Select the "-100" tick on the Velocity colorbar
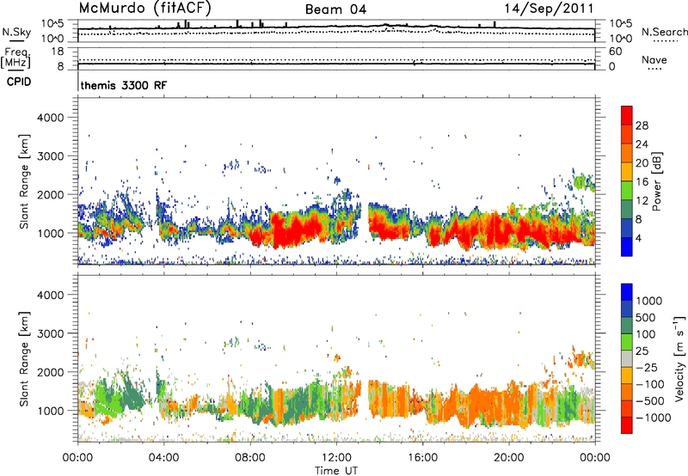The height and width of the screenshot is (476, 688). click(x=650, y=384)
